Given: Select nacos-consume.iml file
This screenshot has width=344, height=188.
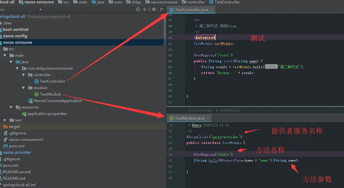Looking at the screenshot, I should pyautogui.click(x=23, y=139).
